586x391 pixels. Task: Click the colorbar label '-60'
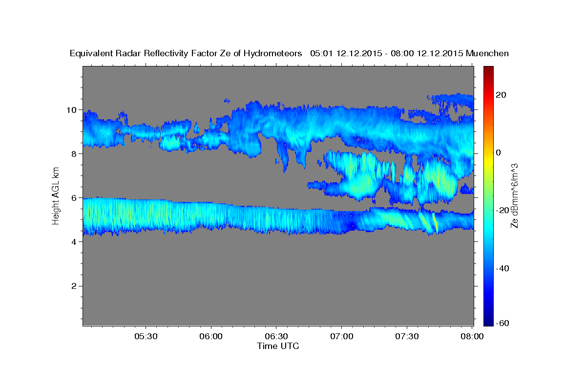(x=502, y=323)
